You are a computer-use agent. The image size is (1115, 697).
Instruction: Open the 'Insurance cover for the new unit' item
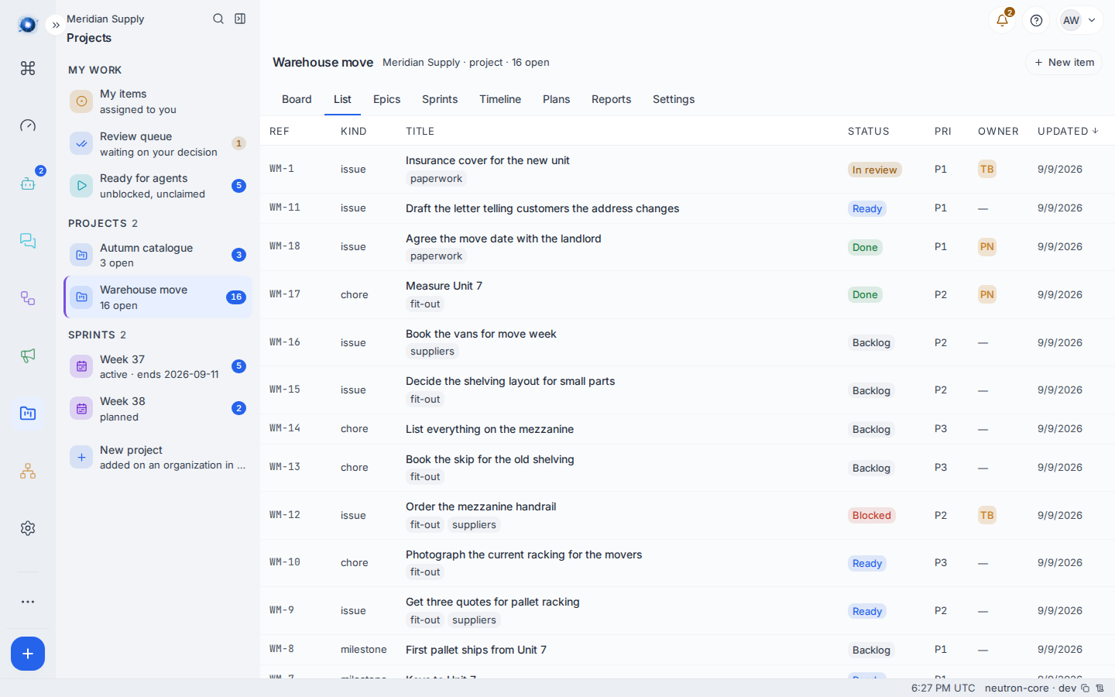pyautogui.click(x=487, y=160)
